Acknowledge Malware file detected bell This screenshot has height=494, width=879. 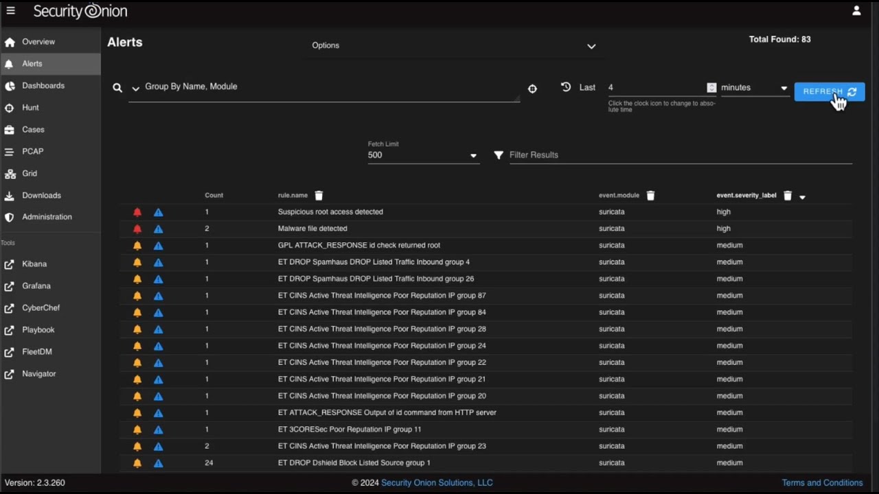(x=137, y=228)
